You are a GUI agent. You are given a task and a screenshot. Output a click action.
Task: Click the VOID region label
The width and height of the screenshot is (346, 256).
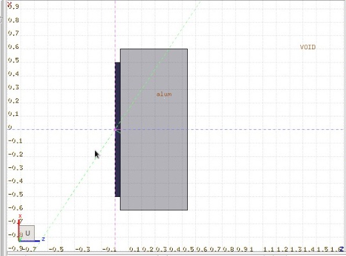point(308,47)
